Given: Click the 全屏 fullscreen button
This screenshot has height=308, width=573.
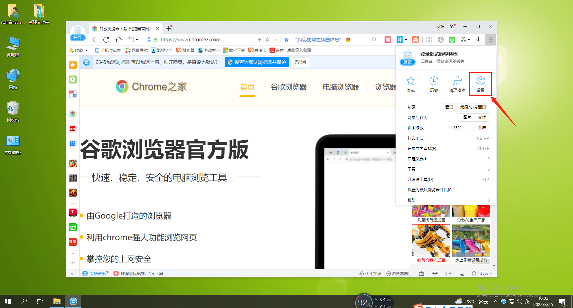Looking at the screenshot, I should click(x=482, y=128).
